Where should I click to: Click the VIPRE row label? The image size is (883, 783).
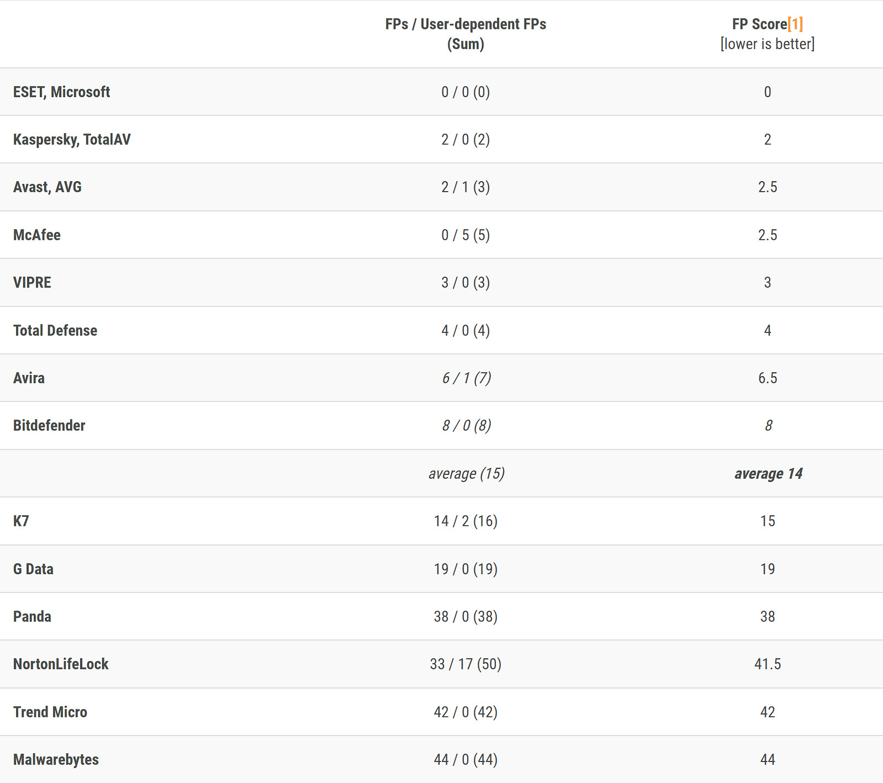tap(32, 283)
